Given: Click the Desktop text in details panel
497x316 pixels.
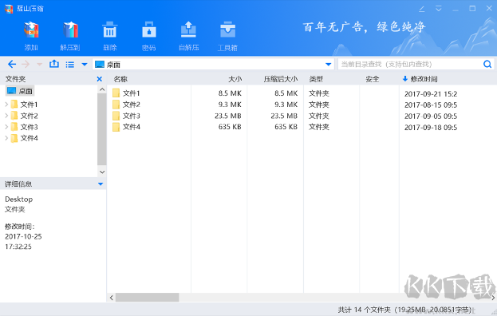Looking at the screenshot, I should click(x=18, y=199).
